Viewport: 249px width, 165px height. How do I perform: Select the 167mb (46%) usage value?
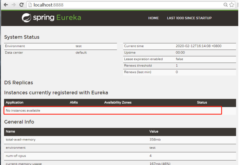click(x=160, y=164)
